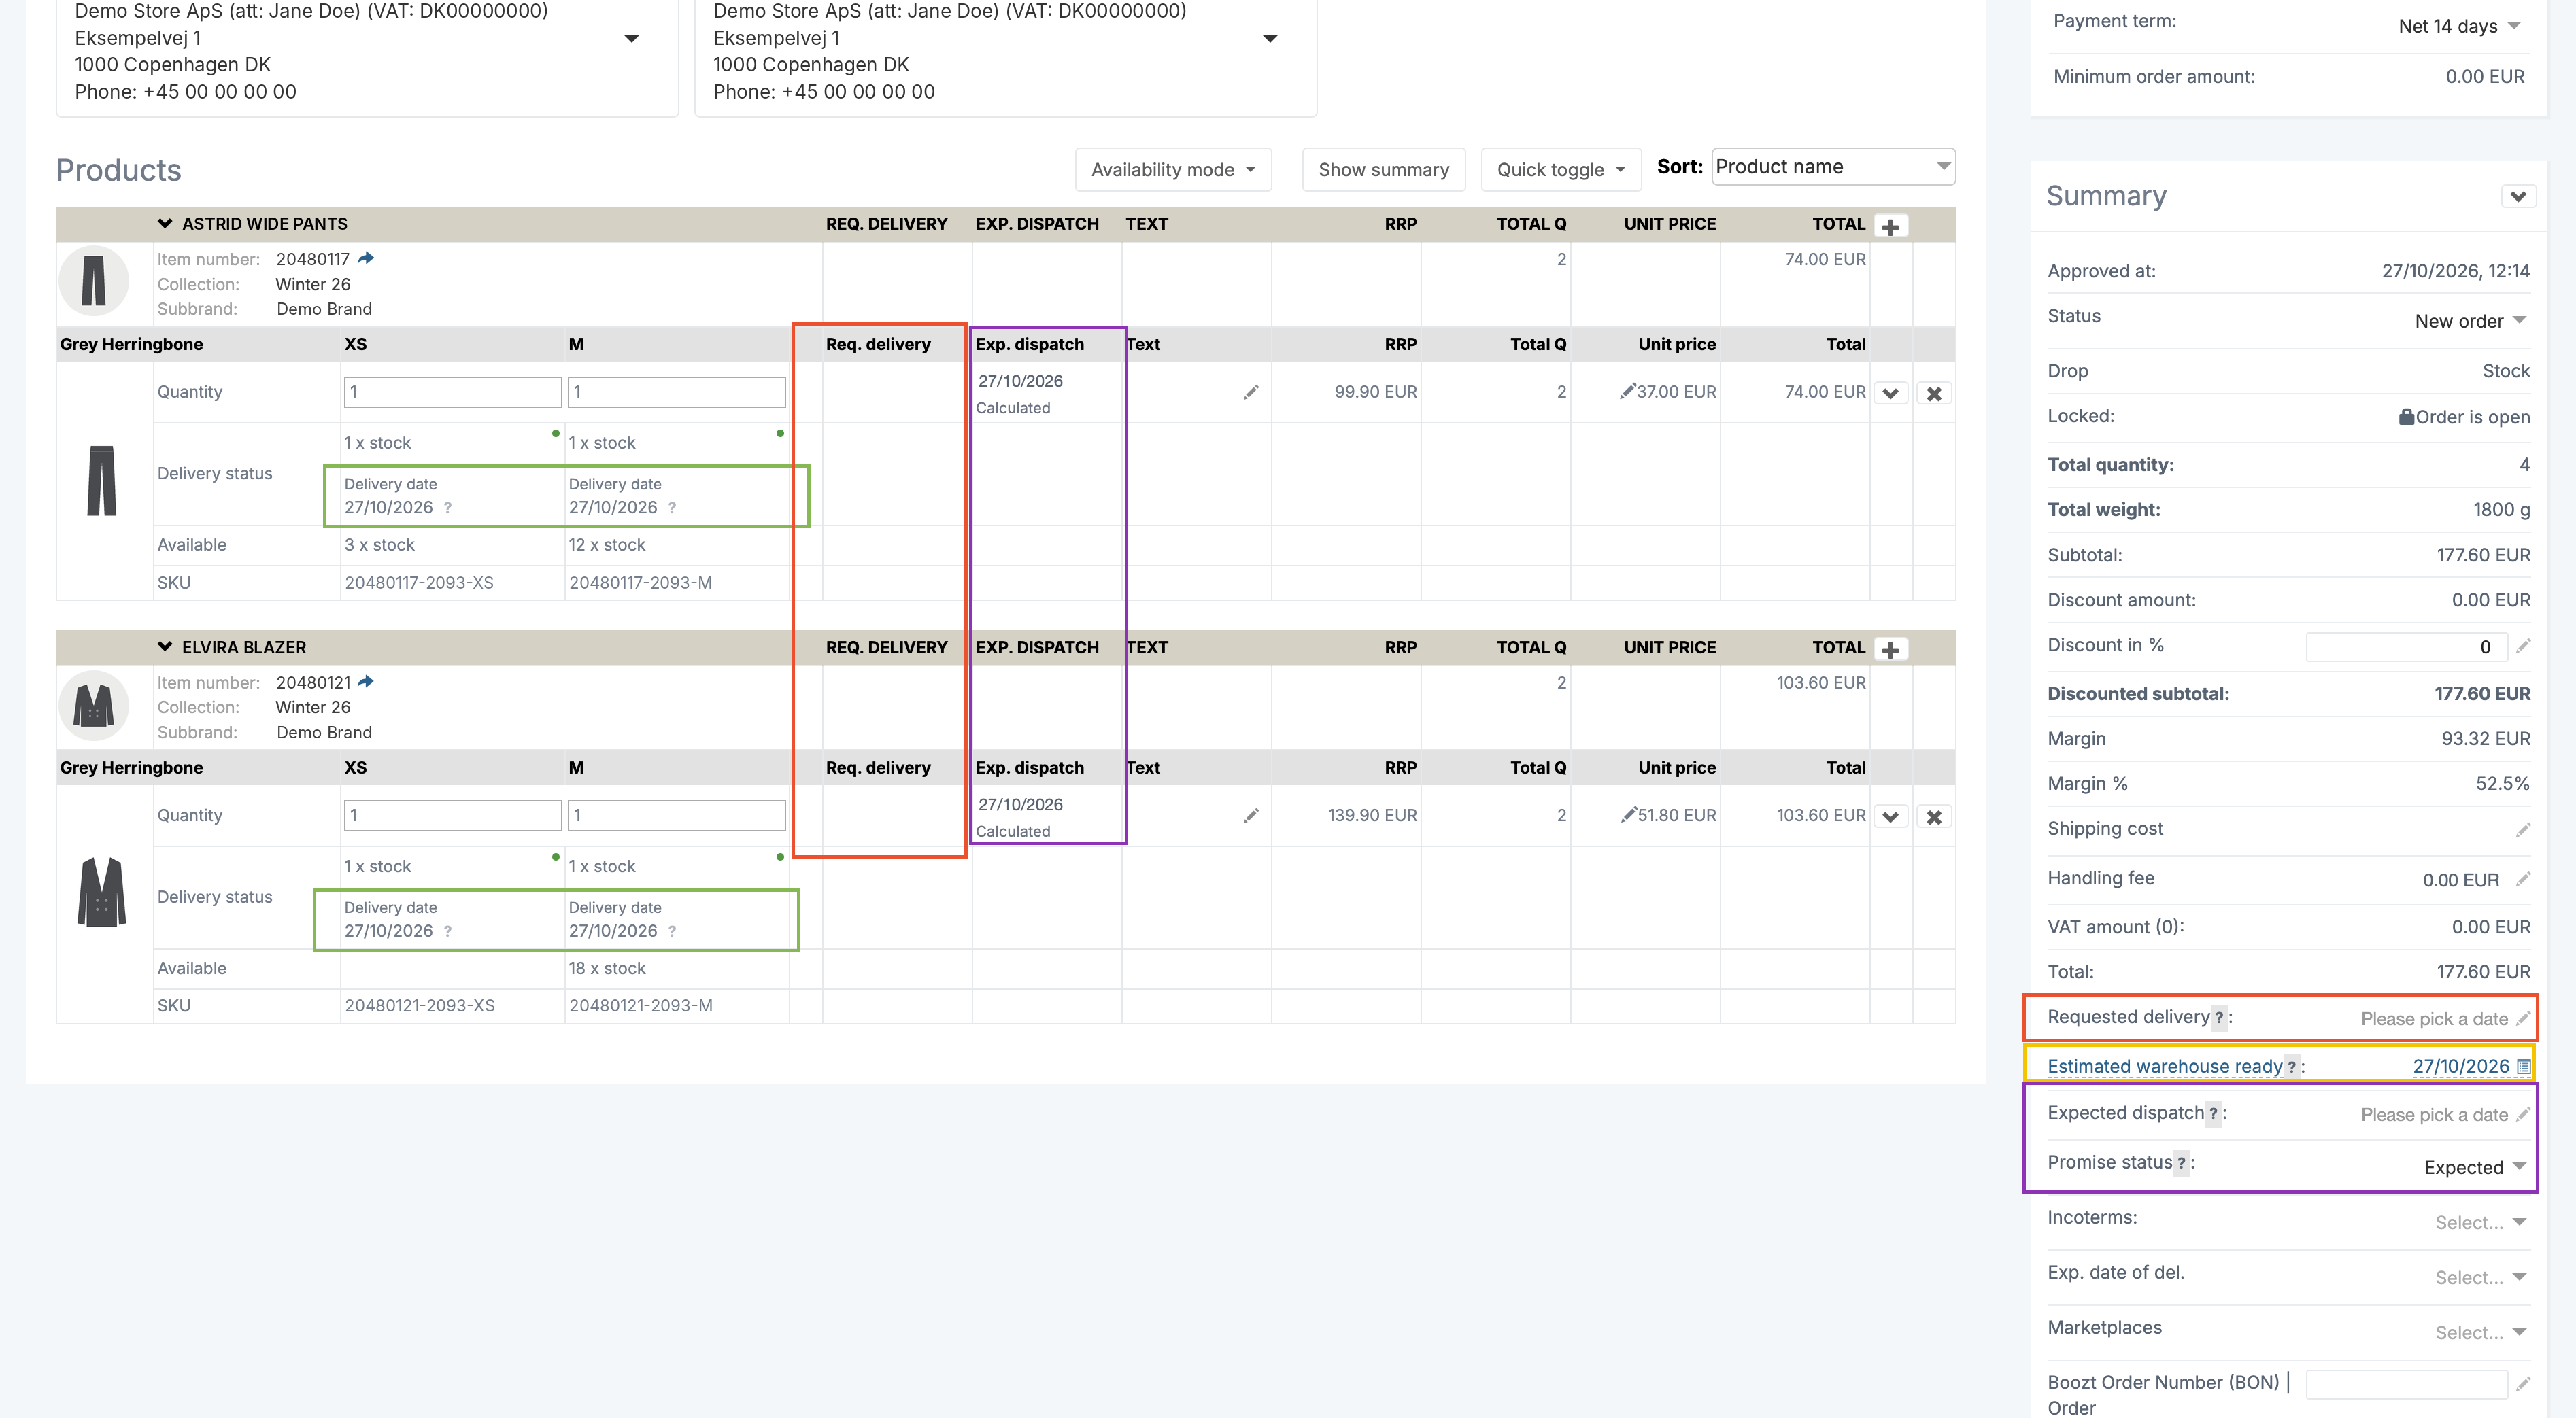The image size is (2576, 1418).
Task: Click the Boozt Order Number input field
Action: [2406, 1384]
